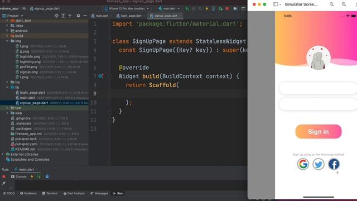The width and height of the screenshot is (357, 201).
Task: Select loginbtn.png in img folder
Action: 30,56
